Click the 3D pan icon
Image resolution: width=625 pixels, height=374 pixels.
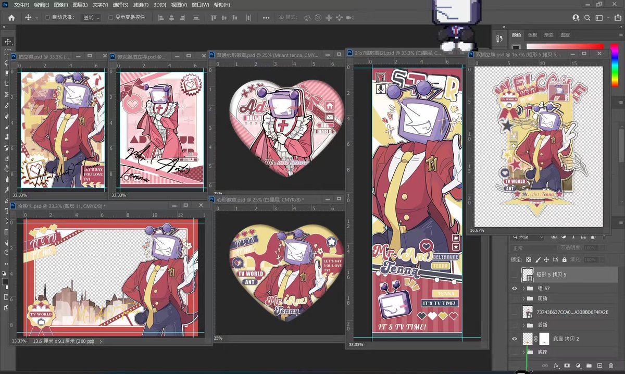[x=329, y=18]
